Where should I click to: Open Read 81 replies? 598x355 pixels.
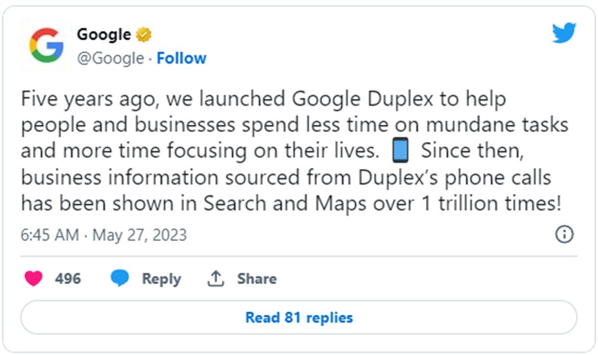pyautogui.click(x=299, y=317)
